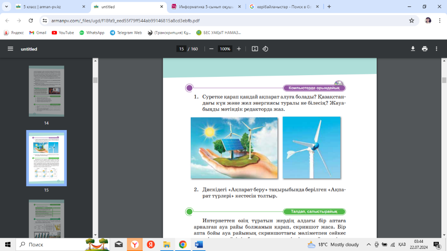This screenshot has height=251, width=447.
Task: Open the Telegram Web bookmark
Action: [126, 32]
